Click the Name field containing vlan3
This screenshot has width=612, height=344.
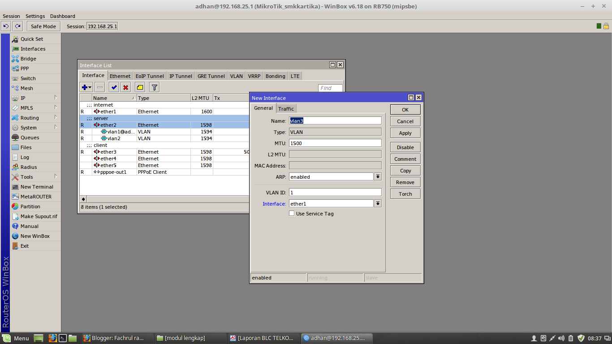pos(335,120)
